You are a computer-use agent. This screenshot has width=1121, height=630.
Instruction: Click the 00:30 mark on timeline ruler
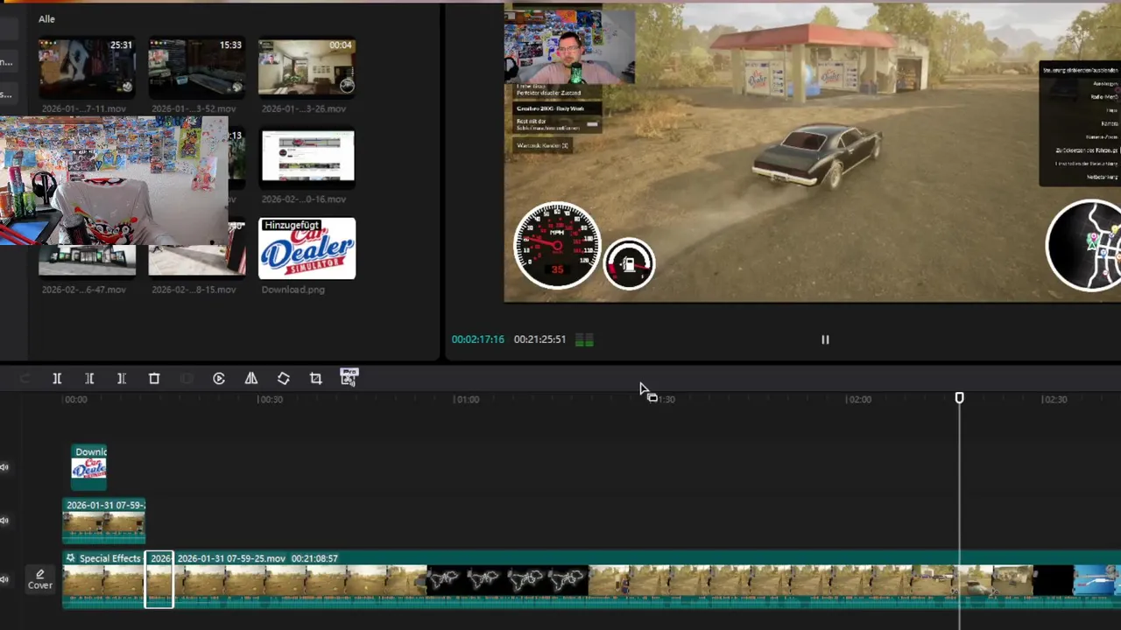[270, 399]
